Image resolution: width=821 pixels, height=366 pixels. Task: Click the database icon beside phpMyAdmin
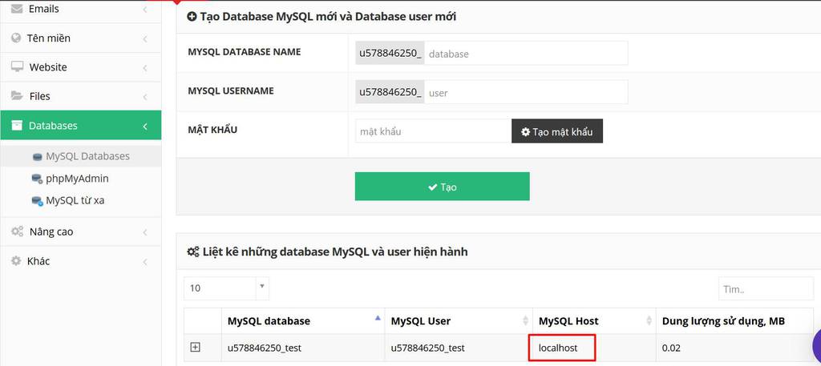click(x=37, y=179)
